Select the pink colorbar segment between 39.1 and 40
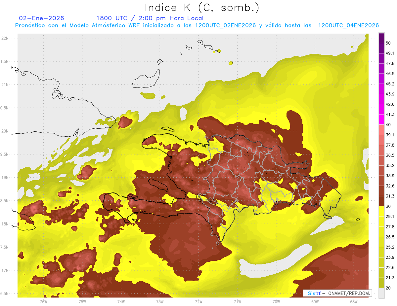Viewport: 397px width, 306px height. pos(382,130)
